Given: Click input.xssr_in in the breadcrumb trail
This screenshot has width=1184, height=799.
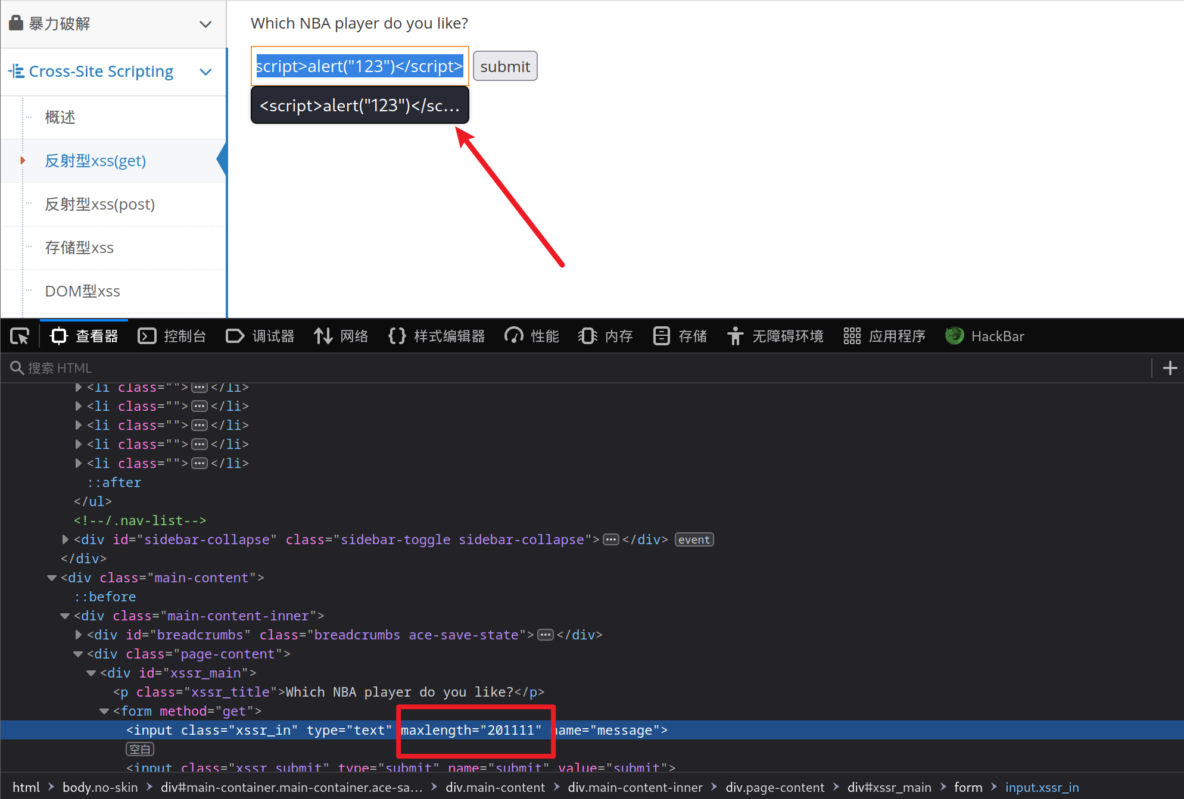Looking at the screenshot, I should (1042, 787).
